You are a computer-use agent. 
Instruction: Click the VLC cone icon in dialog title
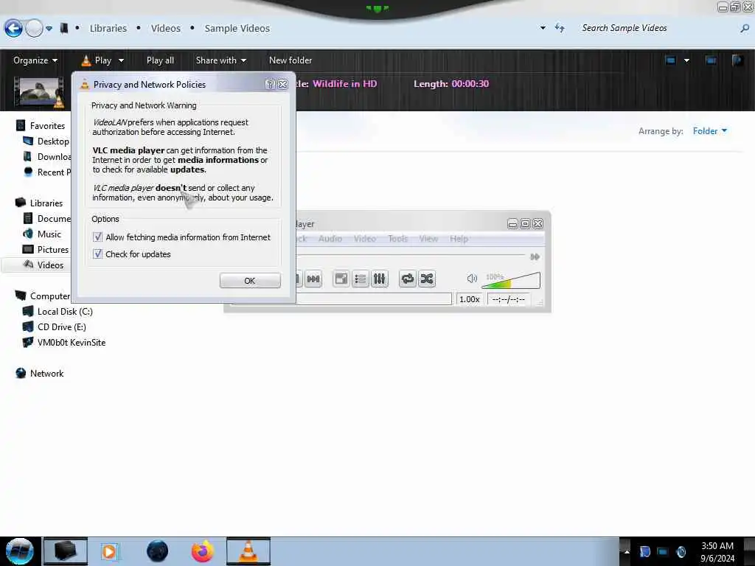click(85, 84)
